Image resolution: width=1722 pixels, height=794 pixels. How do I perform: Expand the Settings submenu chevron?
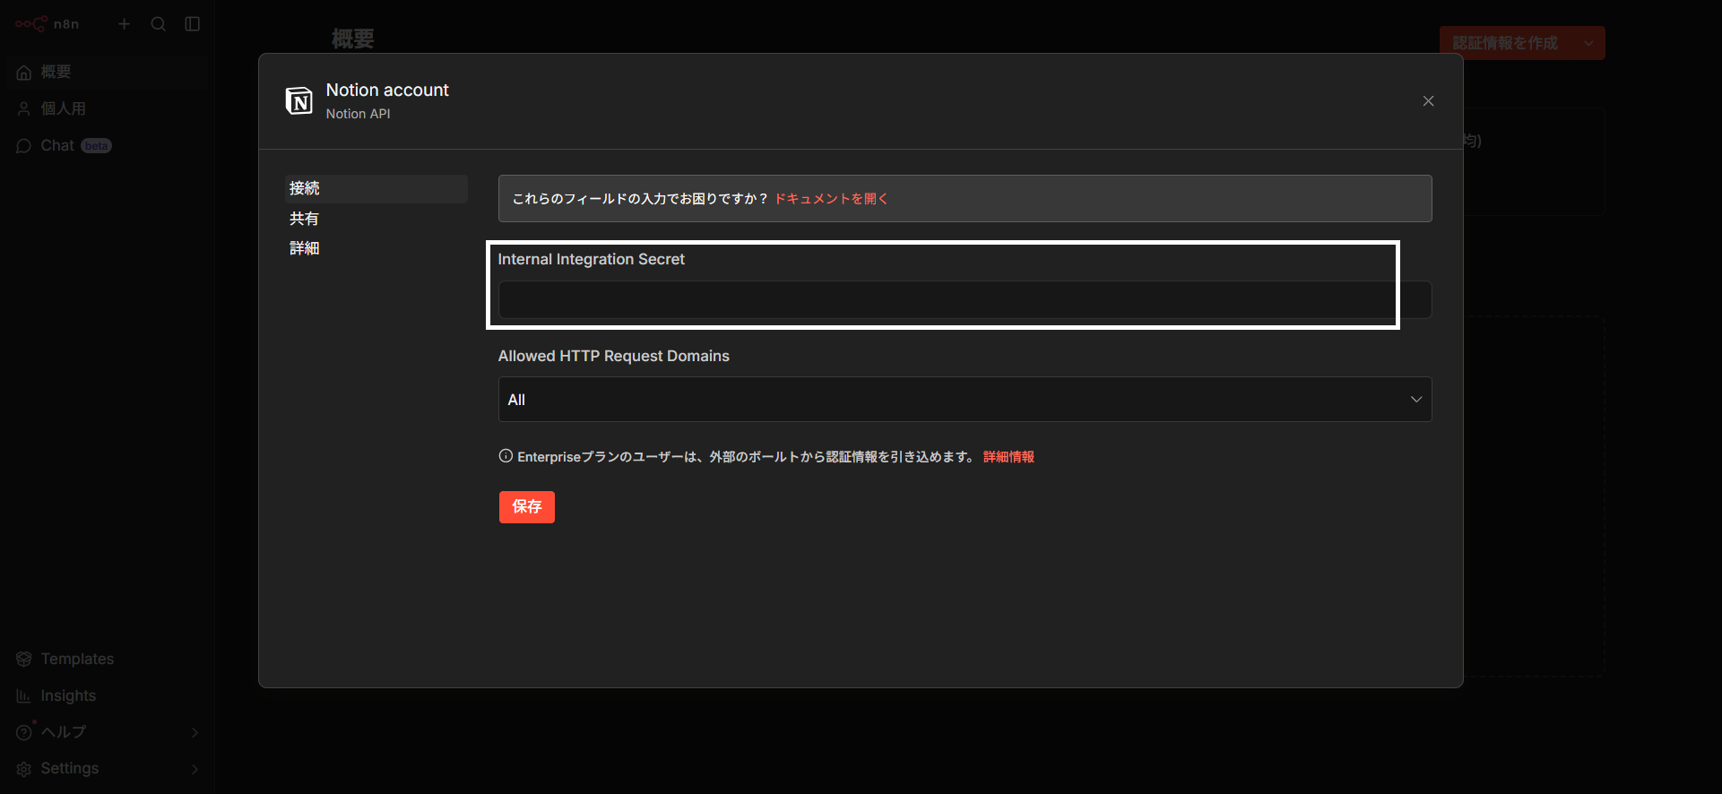[x=195, y=769]
